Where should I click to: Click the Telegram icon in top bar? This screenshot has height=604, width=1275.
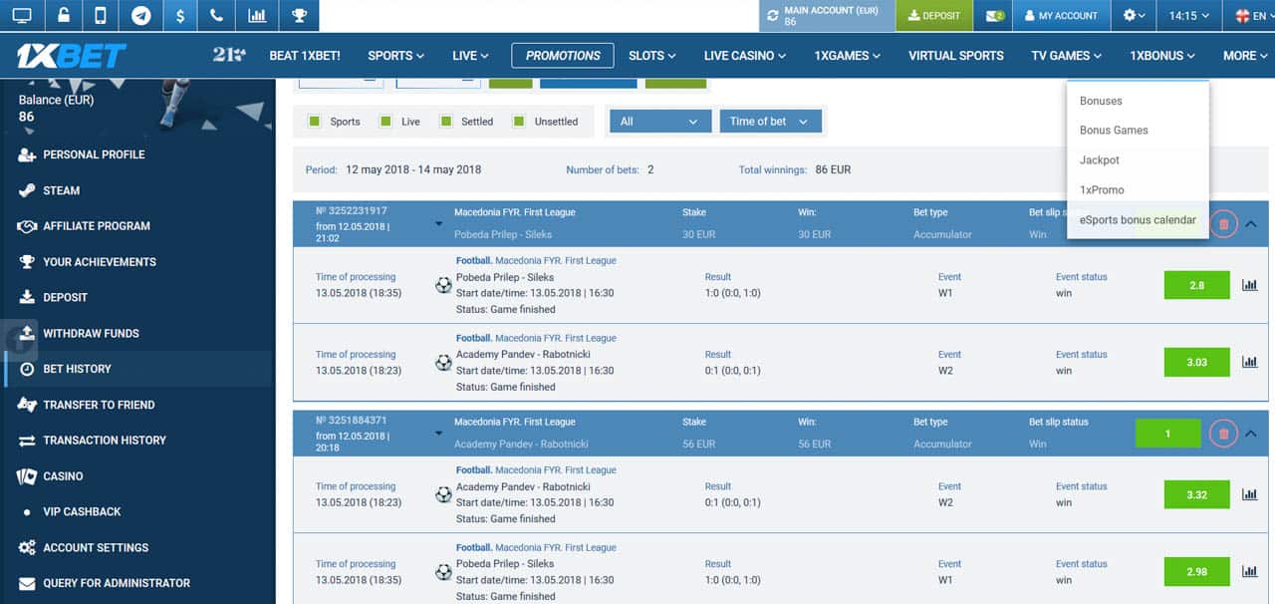click(140, 16)
